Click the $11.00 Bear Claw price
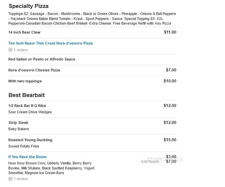The width and height of the screenshot is (225, 187). (170, 32)
